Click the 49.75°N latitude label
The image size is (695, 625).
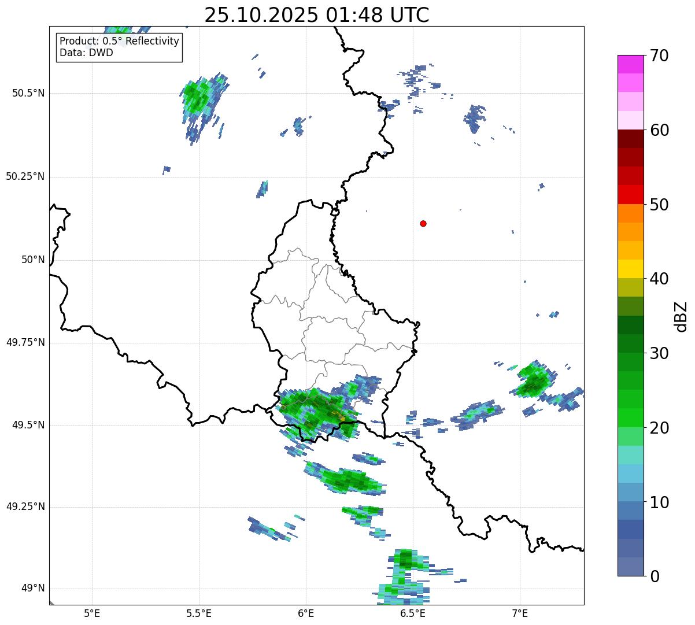coord(25,342)
